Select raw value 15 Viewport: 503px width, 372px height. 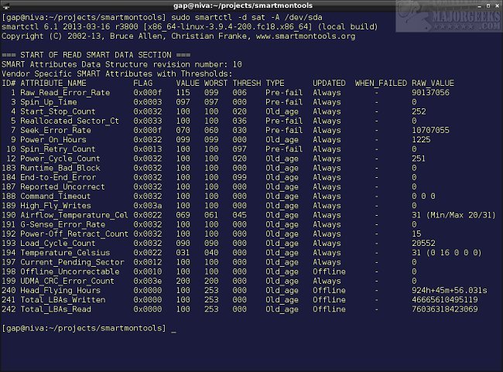tap(416, 234)
